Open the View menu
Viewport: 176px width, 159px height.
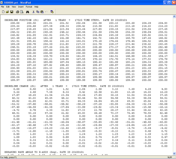[x=14, y=7]
